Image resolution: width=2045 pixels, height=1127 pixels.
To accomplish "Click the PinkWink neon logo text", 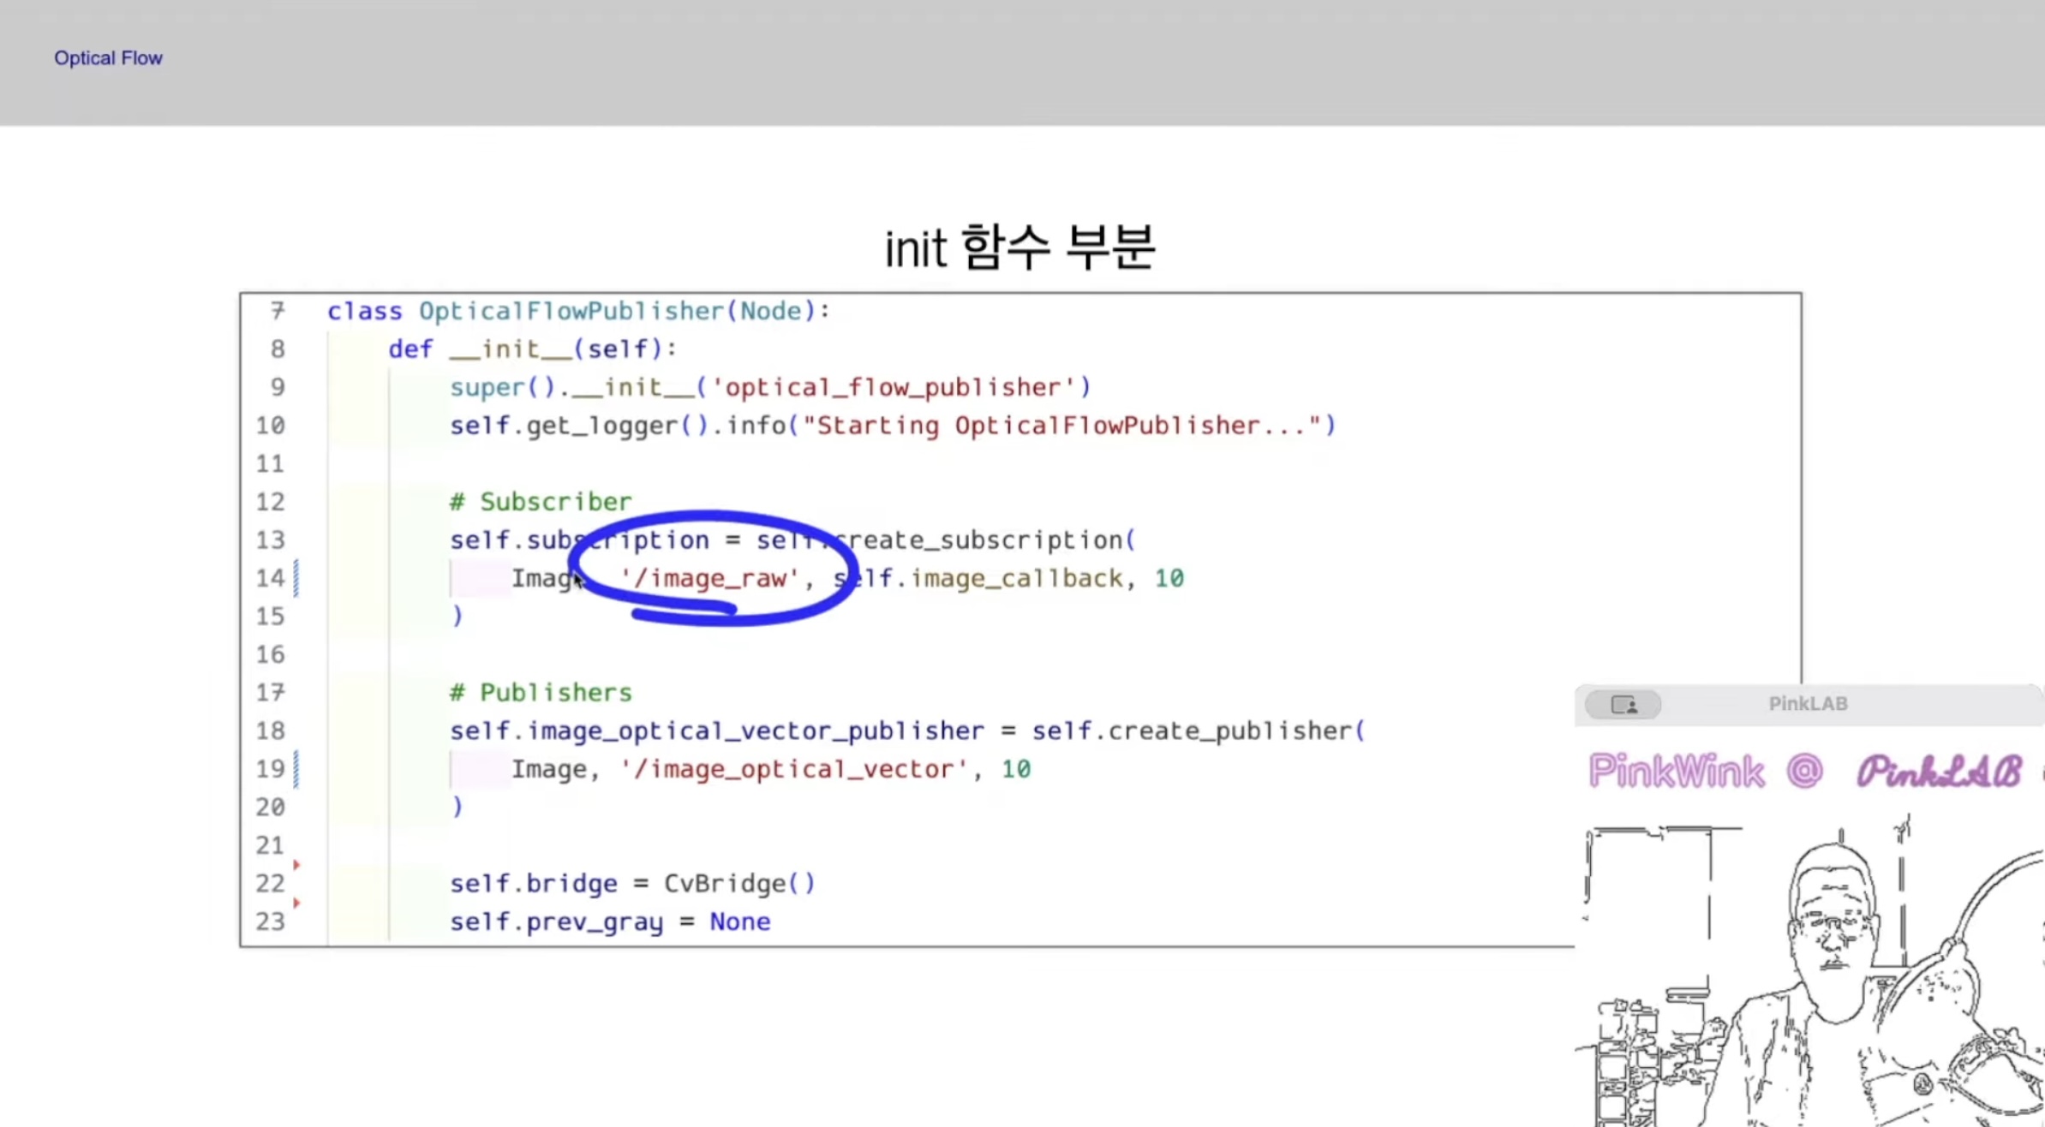I will click(x=1676, y=772).
